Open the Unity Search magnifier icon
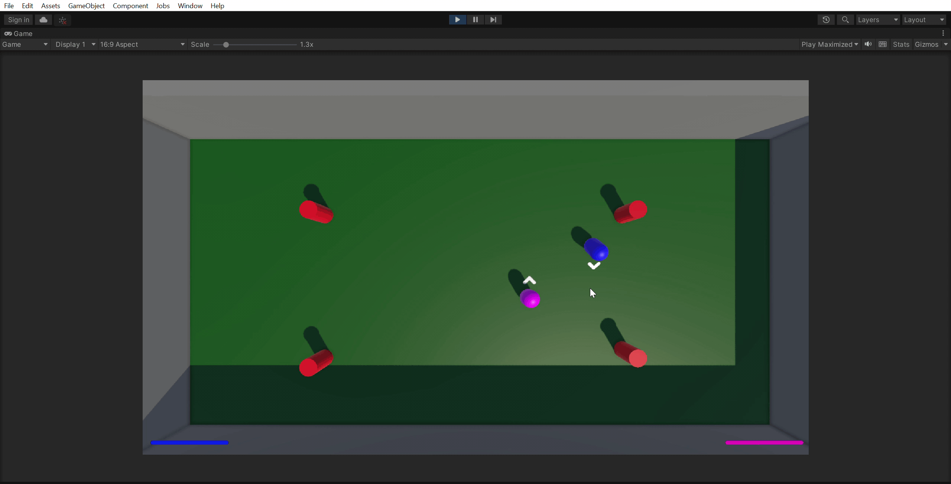This screenshot has width=951, height=484. (x=845, y=20)
